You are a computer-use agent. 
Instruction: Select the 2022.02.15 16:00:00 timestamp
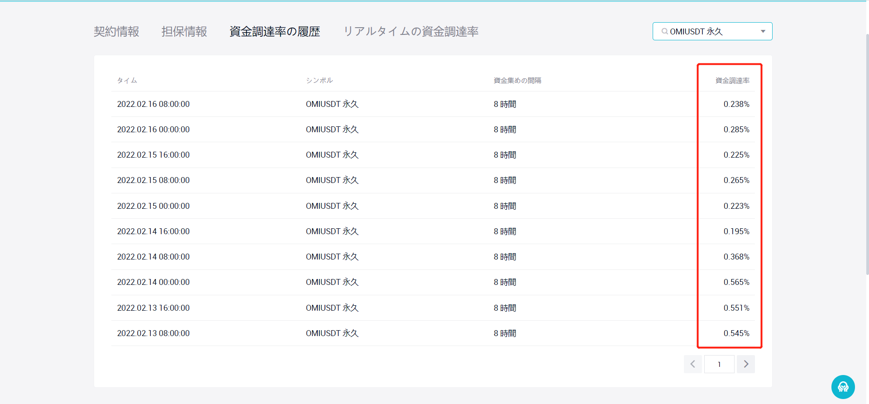153,155
